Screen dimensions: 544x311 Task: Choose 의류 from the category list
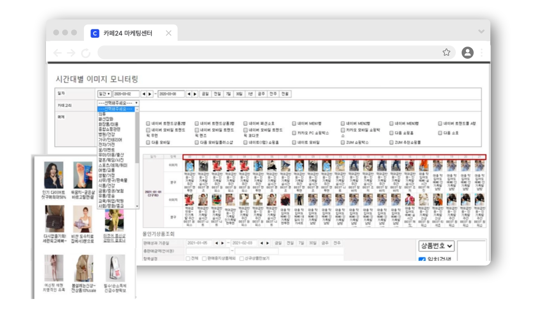point(102,114)
